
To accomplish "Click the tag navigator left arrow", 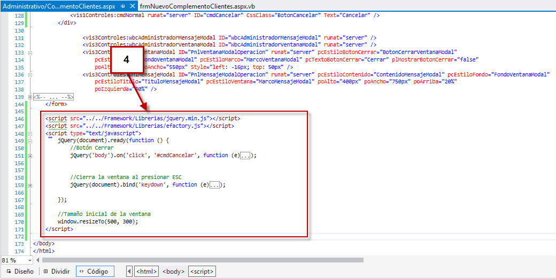I will click(129, 272).
